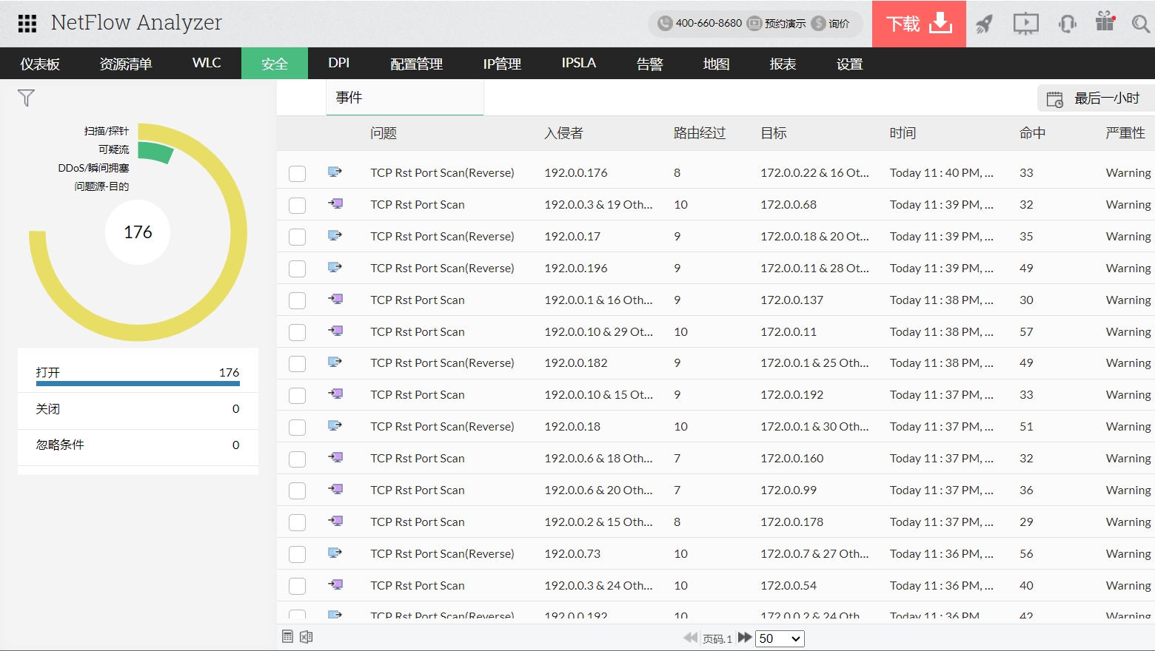Viewport: 1155px width, 651px height.
Task: Open the presentation screen icon
Action: 1025,24
